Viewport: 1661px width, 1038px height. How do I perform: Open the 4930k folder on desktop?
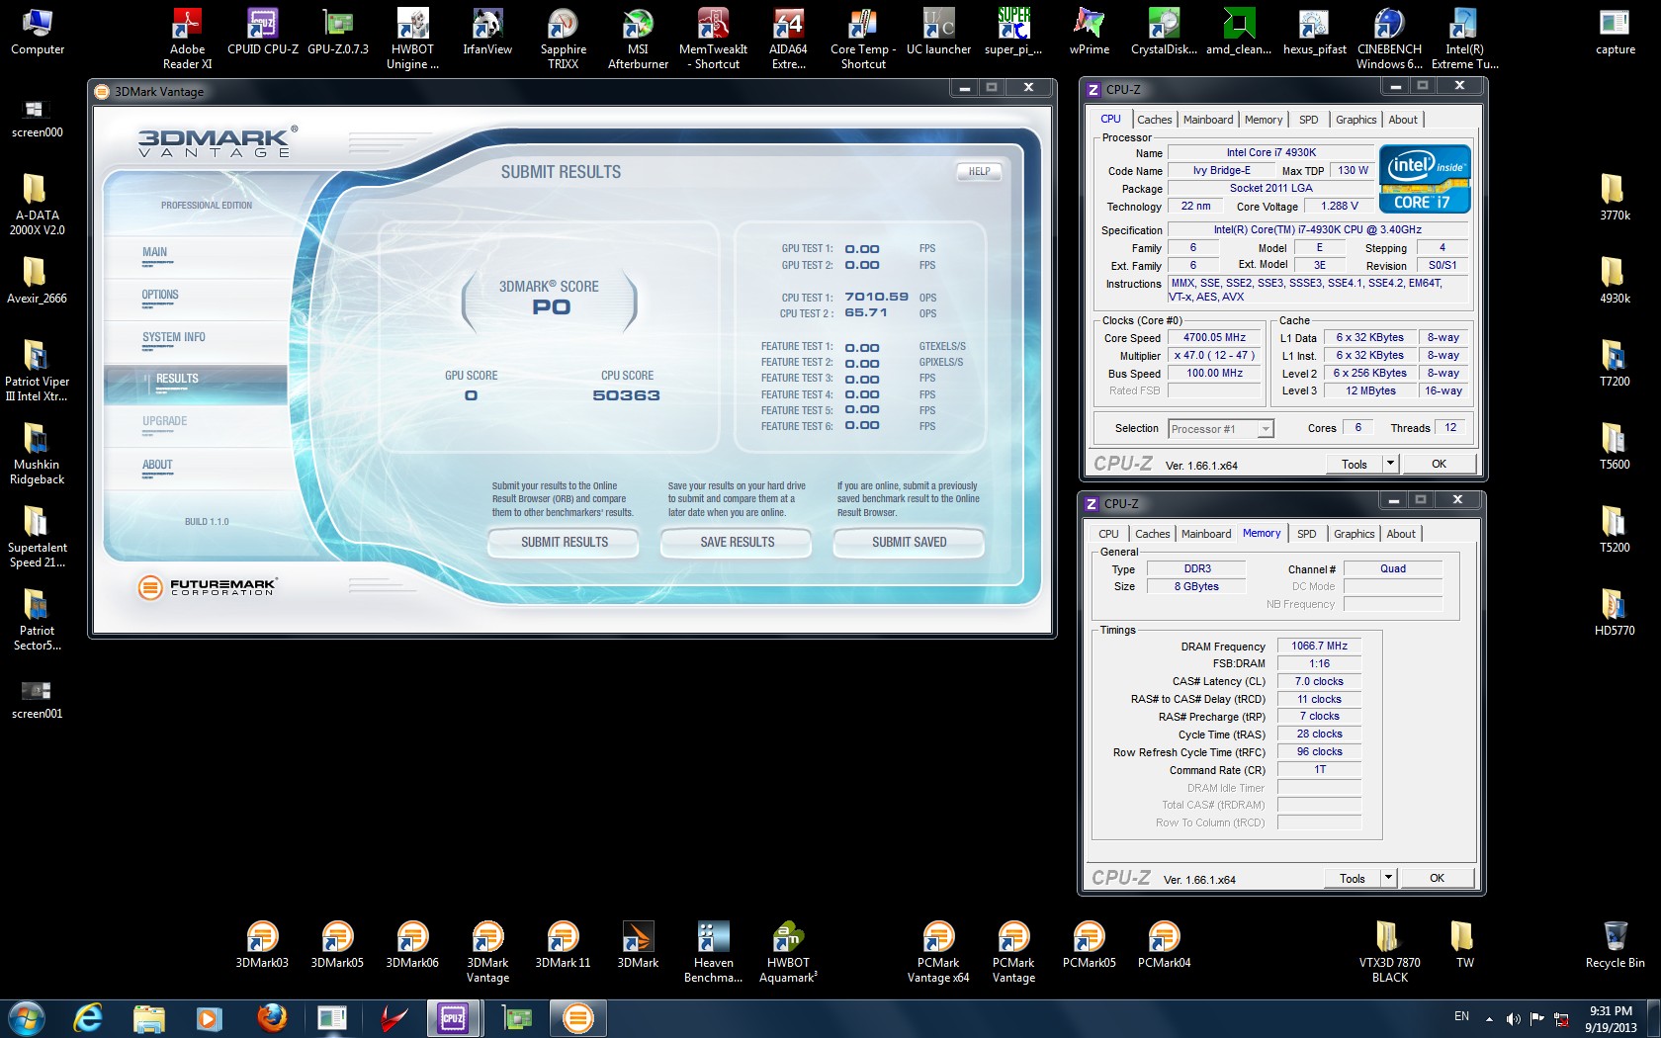1615,281
